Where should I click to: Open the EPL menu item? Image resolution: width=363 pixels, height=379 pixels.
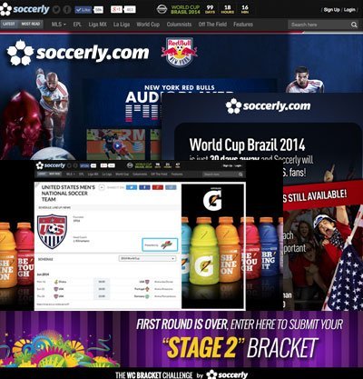(x=77, y=25)
